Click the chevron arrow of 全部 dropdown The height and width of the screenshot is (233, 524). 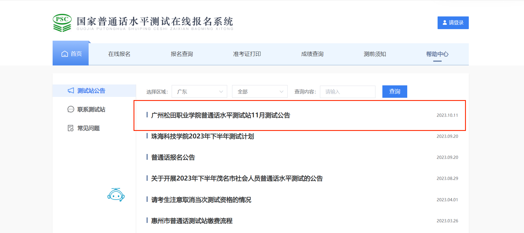[x=282, y=92]
